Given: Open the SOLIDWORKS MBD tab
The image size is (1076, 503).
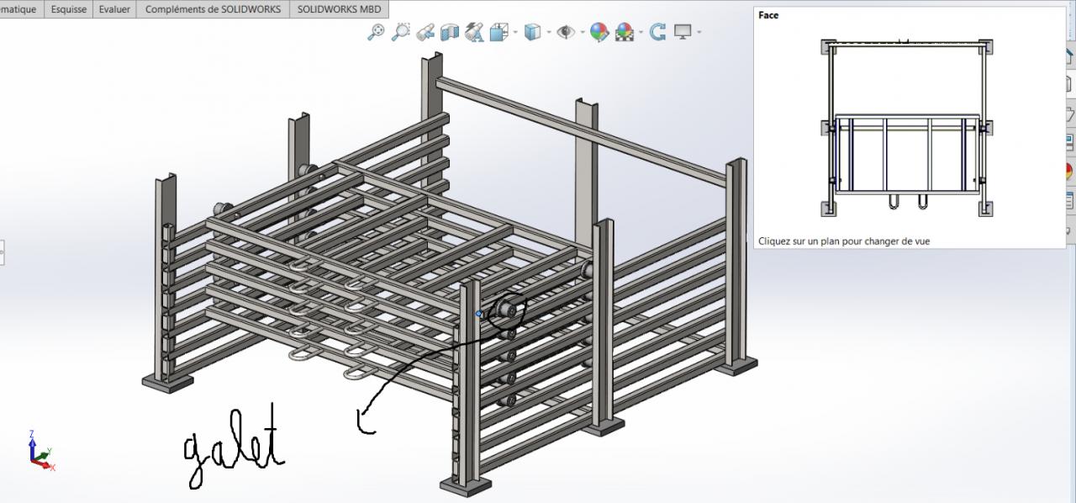Looking at the screenshot, I should tap(339, 9).
